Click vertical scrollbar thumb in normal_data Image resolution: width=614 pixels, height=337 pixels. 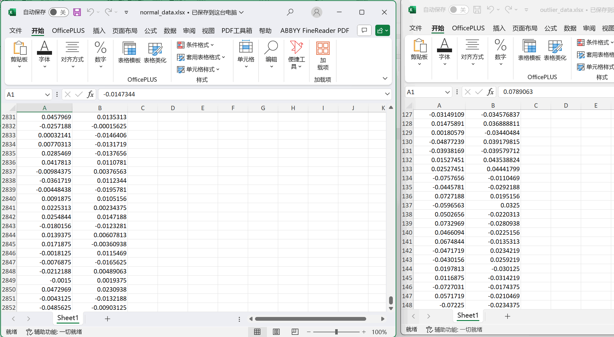(x=391, y=300)
